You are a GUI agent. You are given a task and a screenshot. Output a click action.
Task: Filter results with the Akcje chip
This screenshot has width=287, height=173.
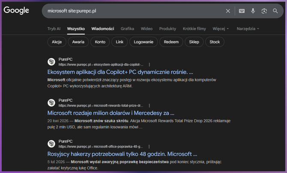(57, 42)
